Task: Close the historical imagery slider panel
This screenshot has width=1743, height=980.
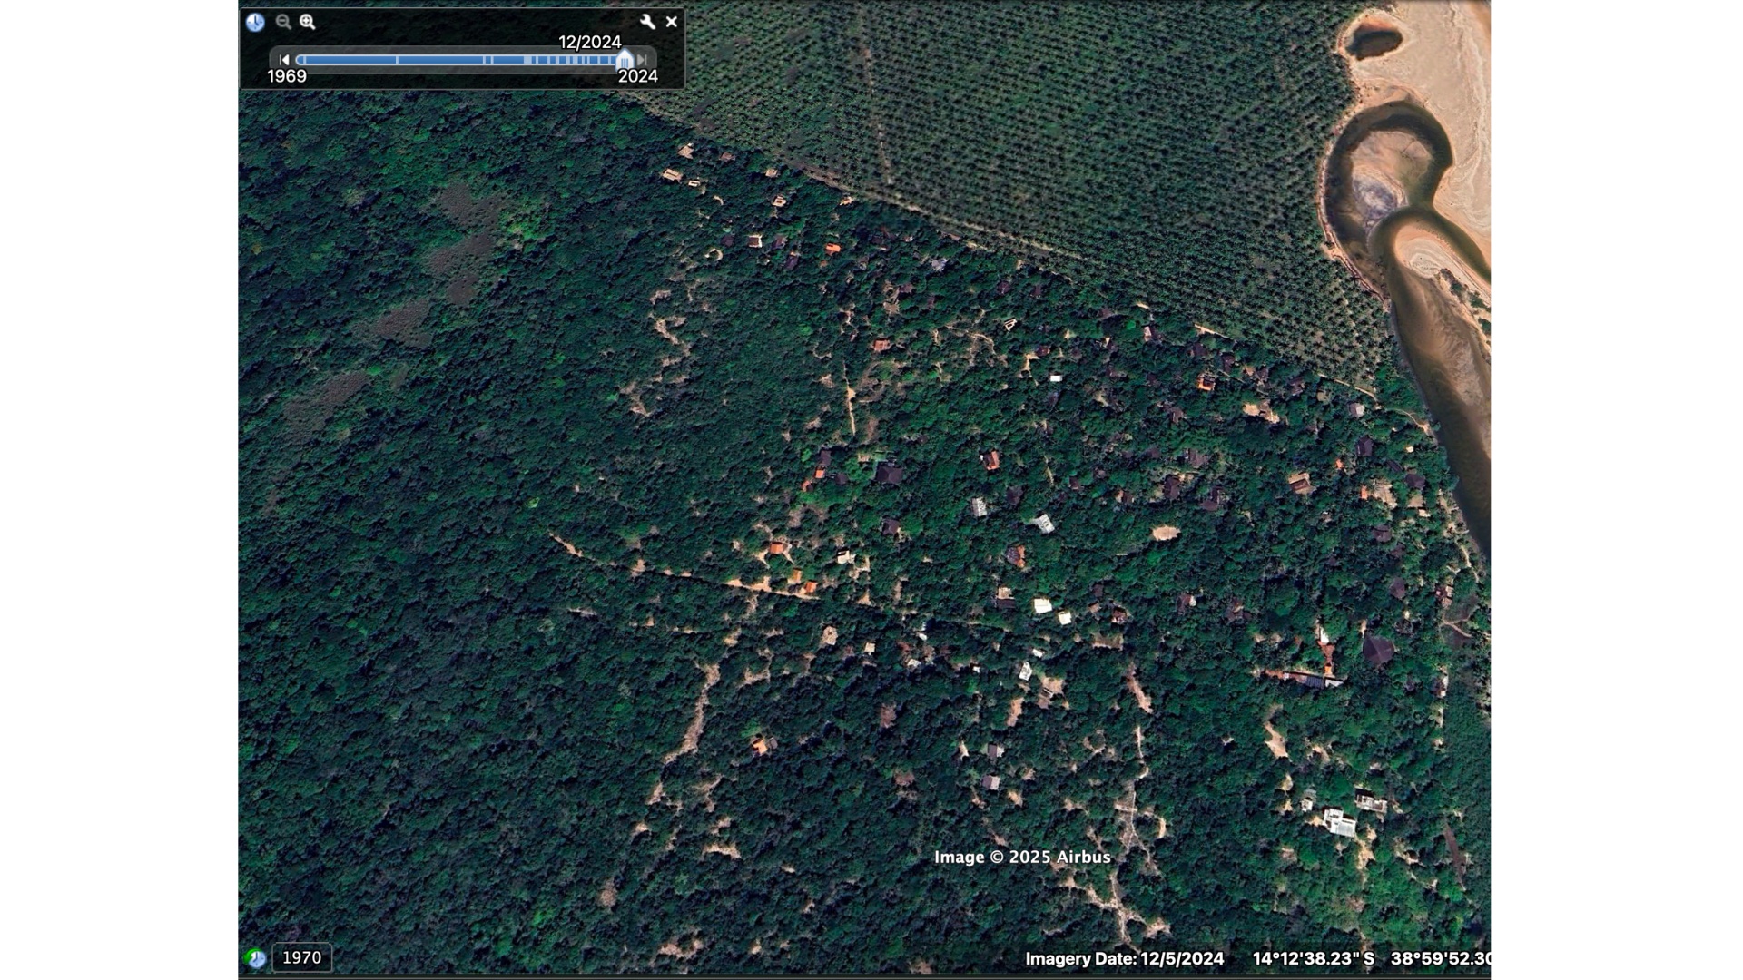Action: click(672, 22)
